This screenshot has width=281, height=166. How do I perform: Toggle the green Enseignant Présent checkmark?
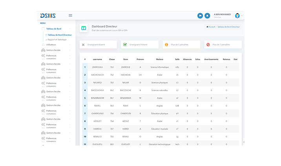pos(125,45)
